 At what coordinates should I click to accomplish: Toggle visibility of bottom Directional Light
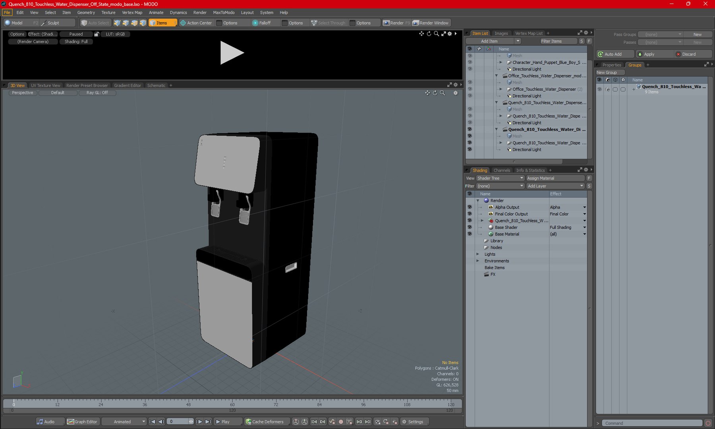pyautogui.click(x=470, y=149)
